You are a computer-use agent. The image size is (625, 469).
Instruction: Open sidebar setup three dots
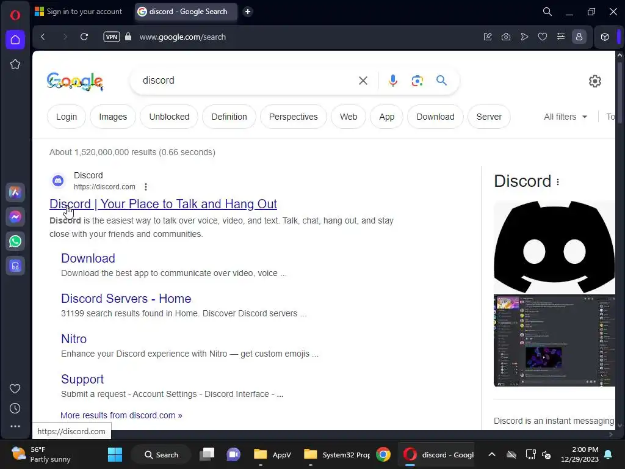coord(15,426)
